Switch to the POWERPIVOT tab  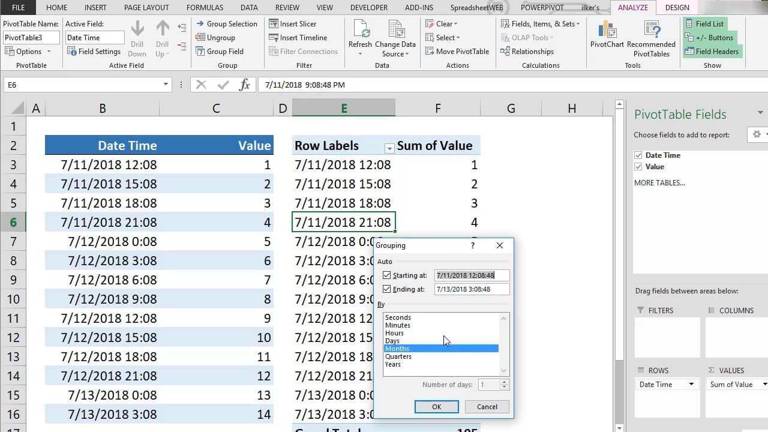(542, 8)
